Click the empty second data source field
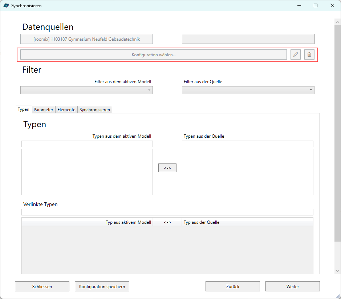Viewport: 341px width, 299px height. [248, 39]
